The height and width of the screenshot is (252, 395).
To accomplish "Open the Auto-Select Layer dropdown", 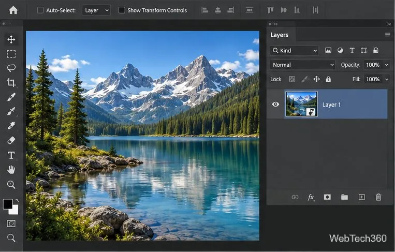I will (x=96, y=10).
